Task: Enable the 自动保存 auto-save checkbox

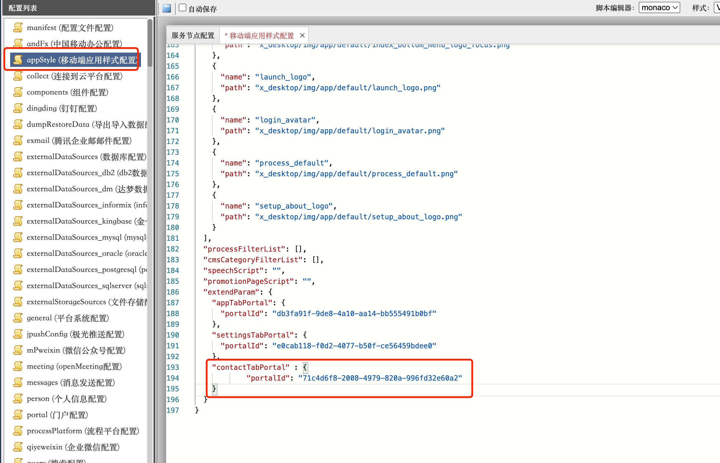Action: (183, 8)
